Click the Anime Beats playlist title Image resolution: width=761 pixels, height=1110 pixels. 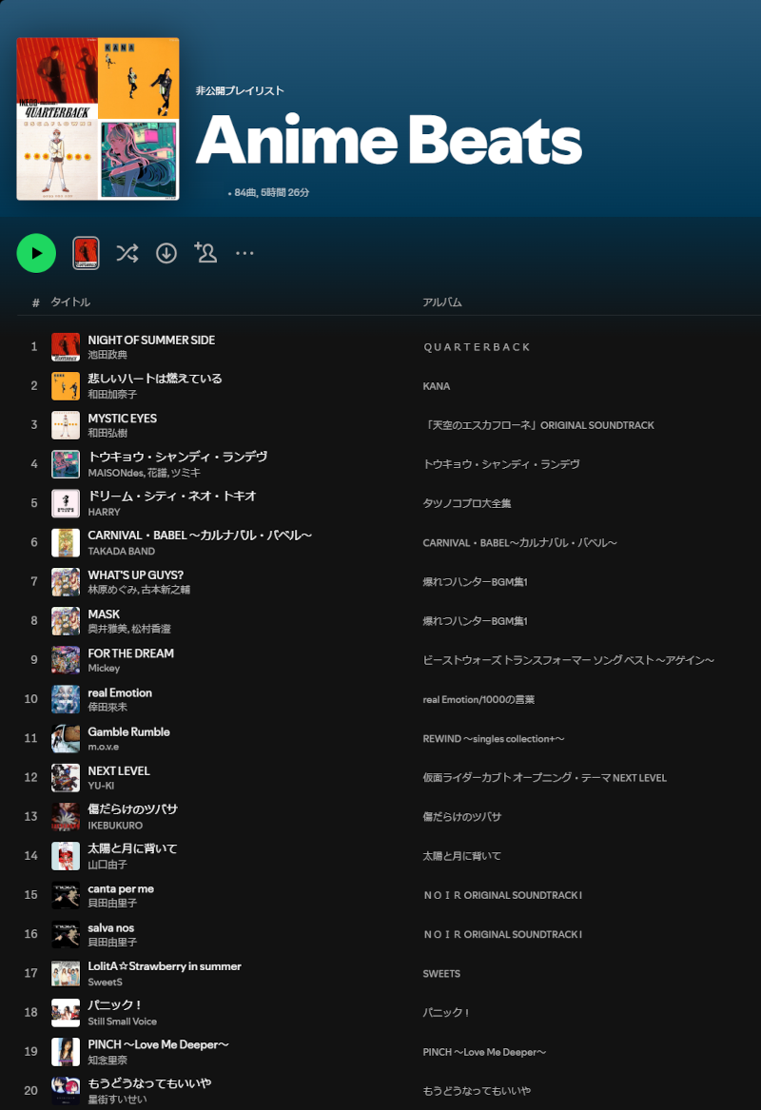[389, 140]
